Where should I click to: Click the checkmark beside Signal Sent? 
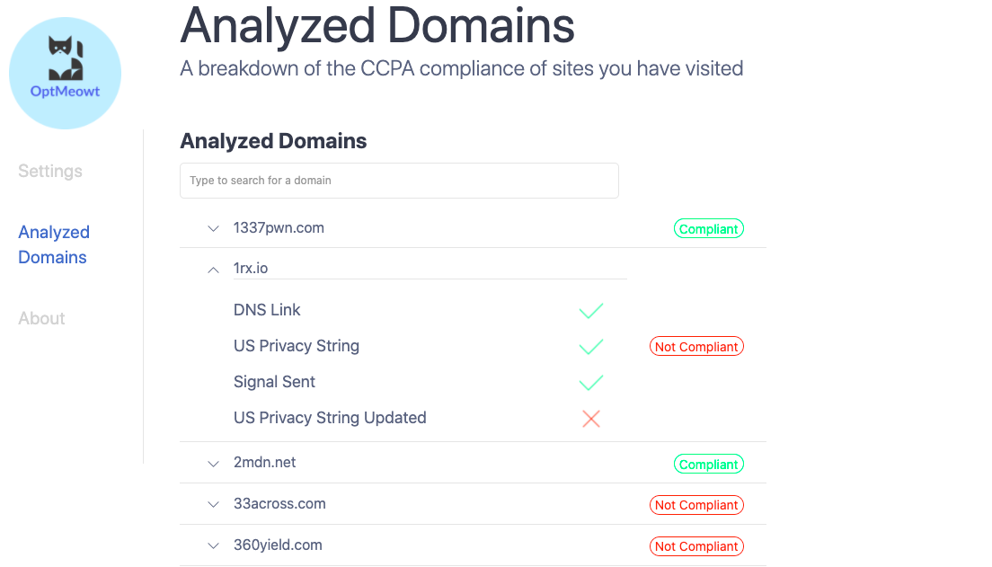tap(591, 382)
